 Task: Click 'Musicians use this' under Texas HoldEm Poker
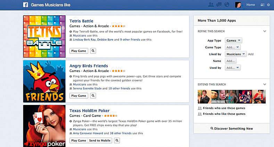coord(85,129)
